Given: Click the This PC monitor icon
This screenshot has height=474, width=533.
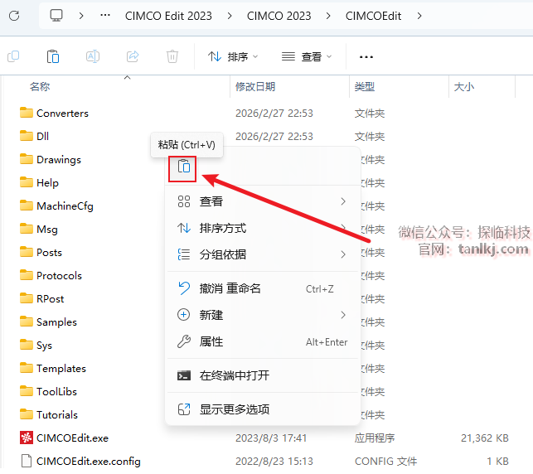Looking at the screenshot, I should 56,16.
